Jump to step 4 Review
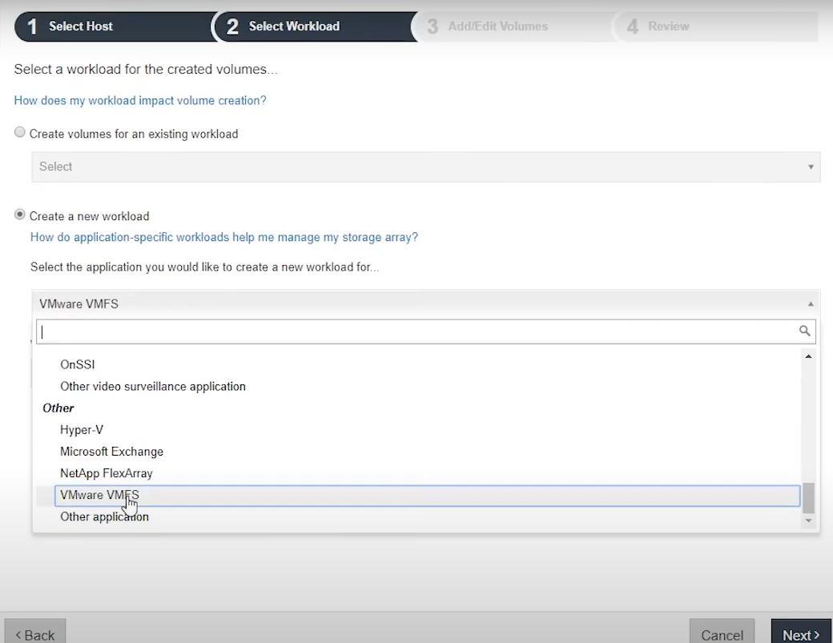Viewport: 833px width, 643px height. (x=716, y=26)
